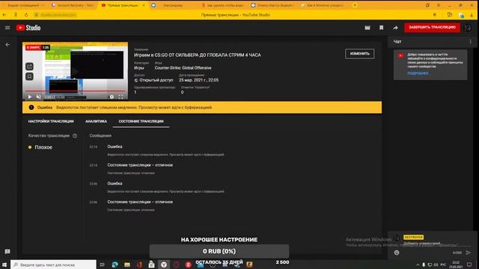Click the browser back arrow
This screenshot has height=269, width=479.
(4, 15)
